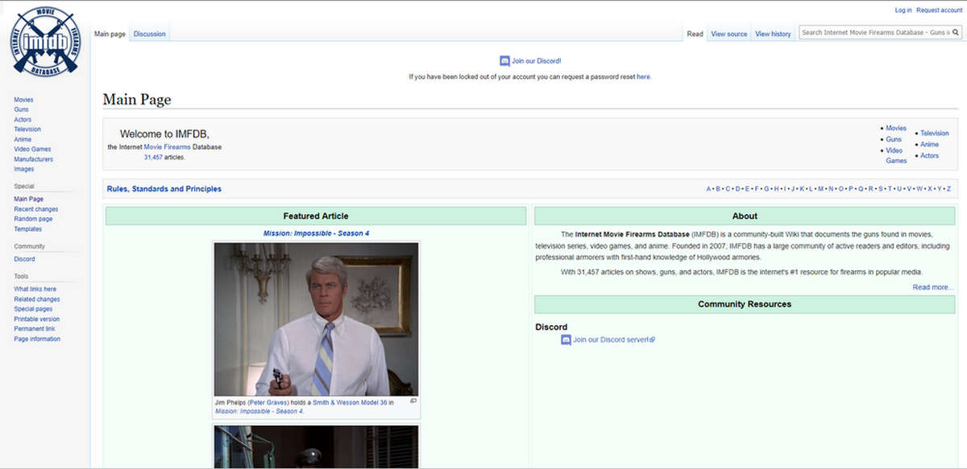Click the IMFDB logo in the sidebar
This screenshot has width=967, height=469.
coord(45,40)
